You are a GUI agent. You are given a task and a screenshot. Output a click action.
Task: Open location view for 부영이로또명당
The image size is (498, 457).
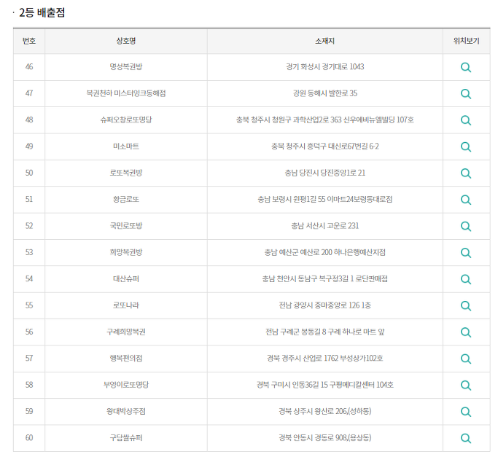[x=466, y=386]
